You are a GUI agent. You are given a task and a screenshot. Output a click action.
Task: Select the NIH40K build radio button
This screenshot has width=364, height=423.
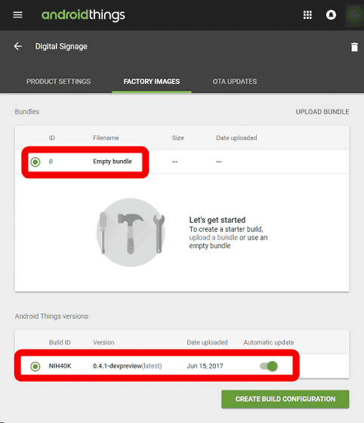pyautogui.click(x=35, y=366)
